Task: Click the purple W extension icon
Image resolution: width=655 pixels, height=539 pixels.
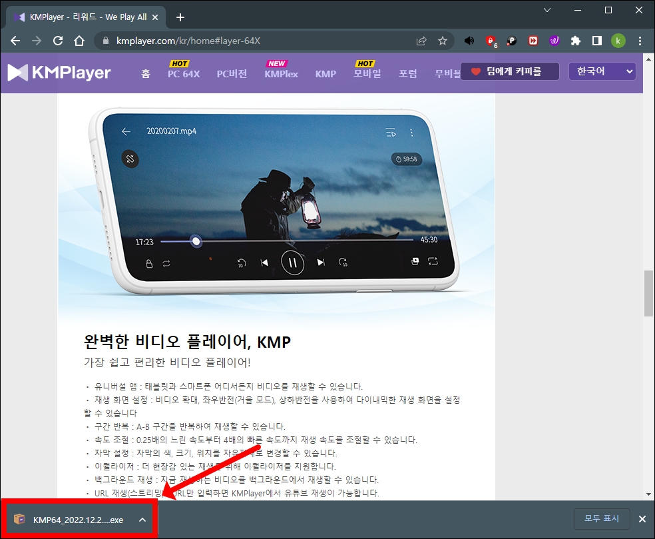Action: [554, 41]
